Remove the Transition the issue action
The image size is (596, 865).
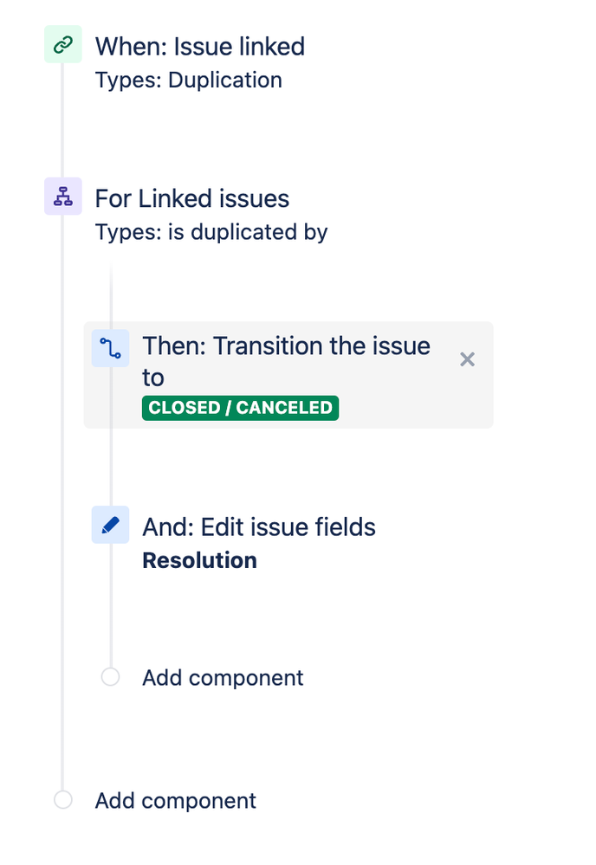click(468, 359)
